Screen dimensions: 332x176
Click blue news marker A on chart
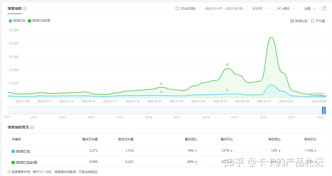click(x=161, y=92)
